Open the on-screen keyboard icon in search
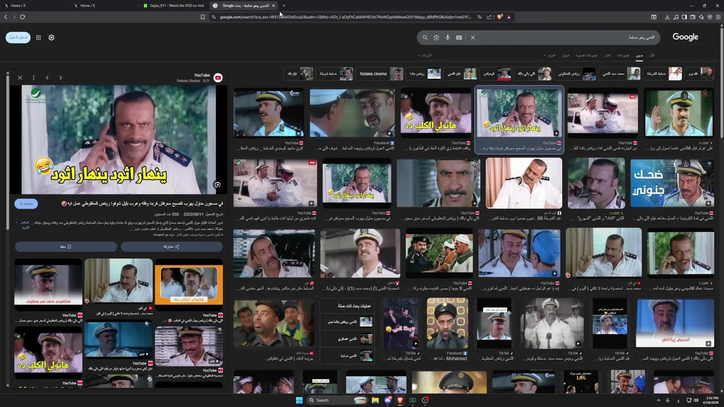The height and width of the screenshot is (407, 724). pyautogui.click(x=459, y=37)
